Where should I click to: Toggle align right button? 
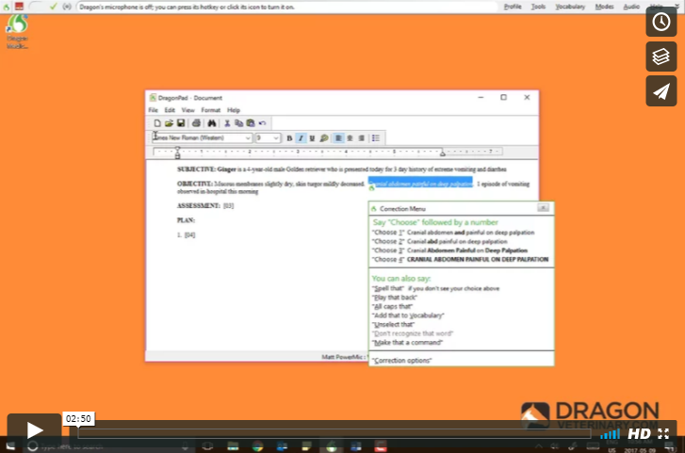coord(361,138)
